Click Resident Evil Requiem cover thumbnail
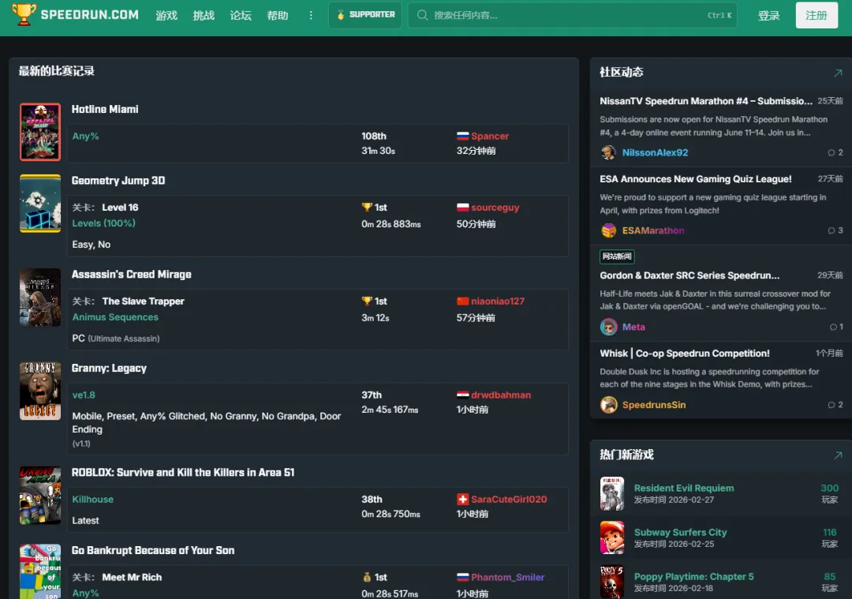 (x=612, y=493)
